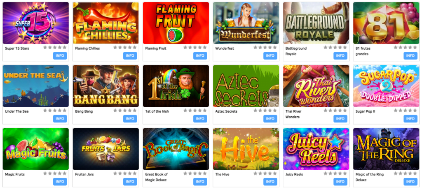Give Under The Sea a first-star rating
Image resolution: width=422 pixels, height=189 pixels.
click(x=45, y=111)
